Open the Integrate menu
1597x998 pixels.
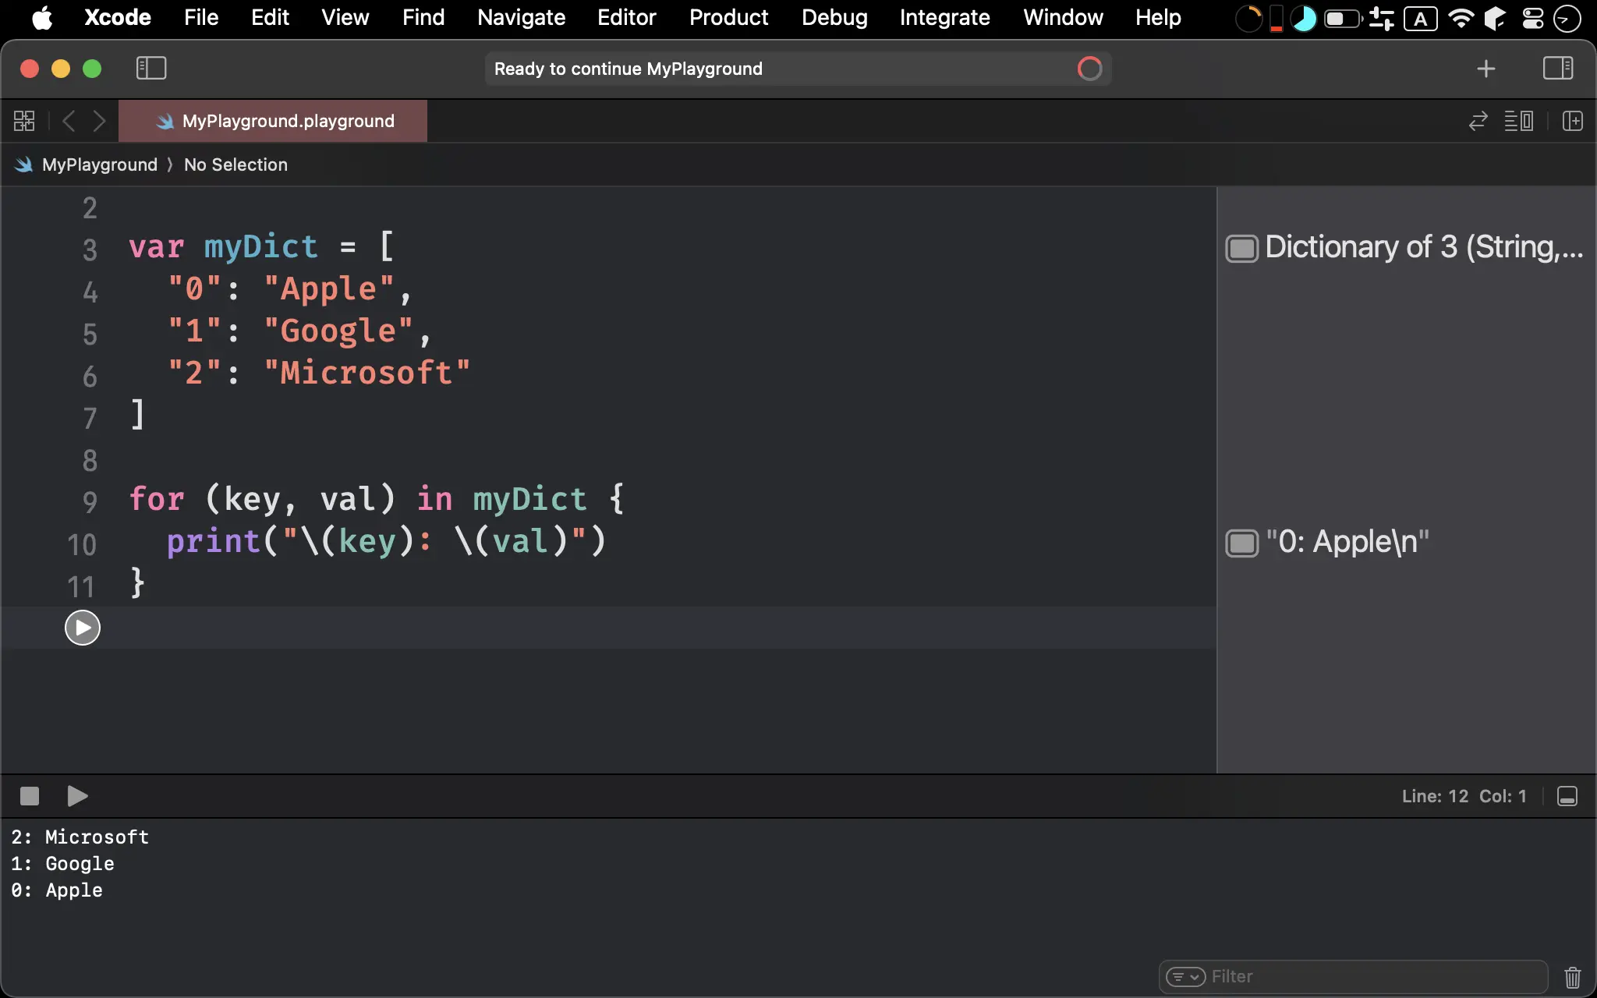point(944,17)
